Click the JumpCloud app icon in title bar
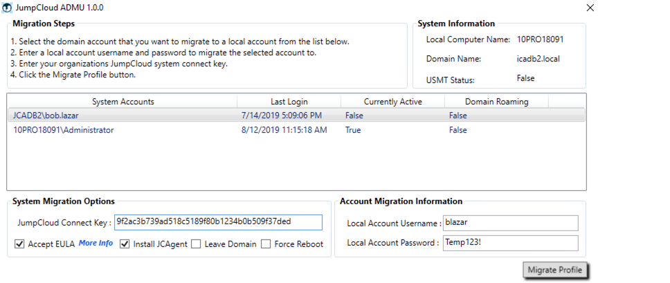670x283 pixels. coord(7,8)
